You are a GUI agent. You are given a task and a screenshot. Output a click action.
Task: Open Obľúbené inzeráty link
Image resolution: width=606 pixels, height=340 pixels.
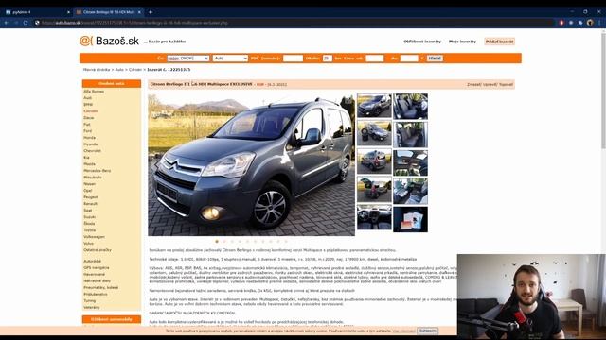point(422,42)
